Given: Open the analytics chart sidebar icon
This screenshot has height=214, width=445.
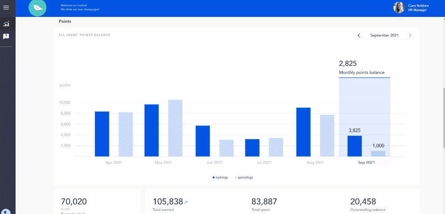Looking at the screenshot, I should (x=6, y=24).
